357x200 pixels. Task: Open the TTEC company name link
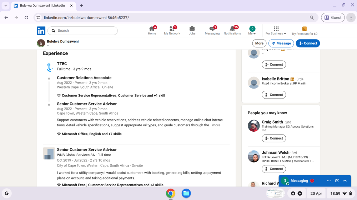62,64
